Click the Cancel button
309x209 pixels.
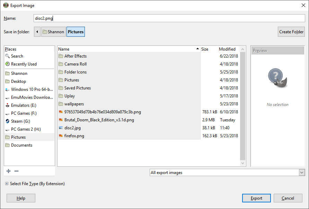click(288, 198)
